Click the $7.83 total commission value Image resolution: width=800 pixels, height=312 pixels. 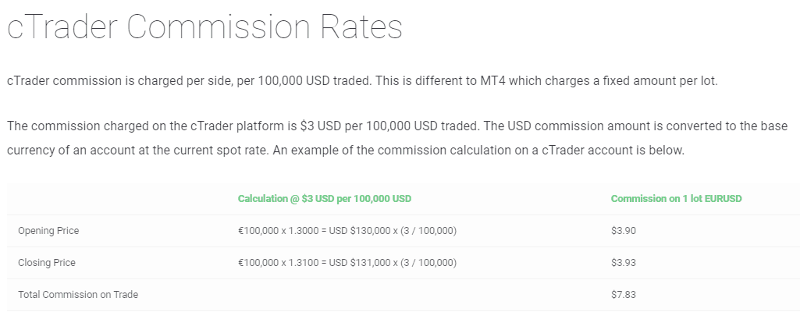point(624,295)
